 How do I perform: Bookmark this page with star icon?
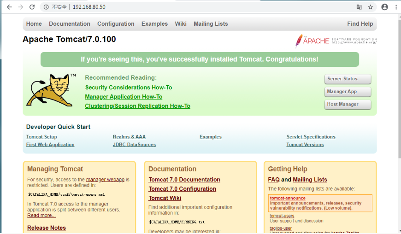coord(371,7)
